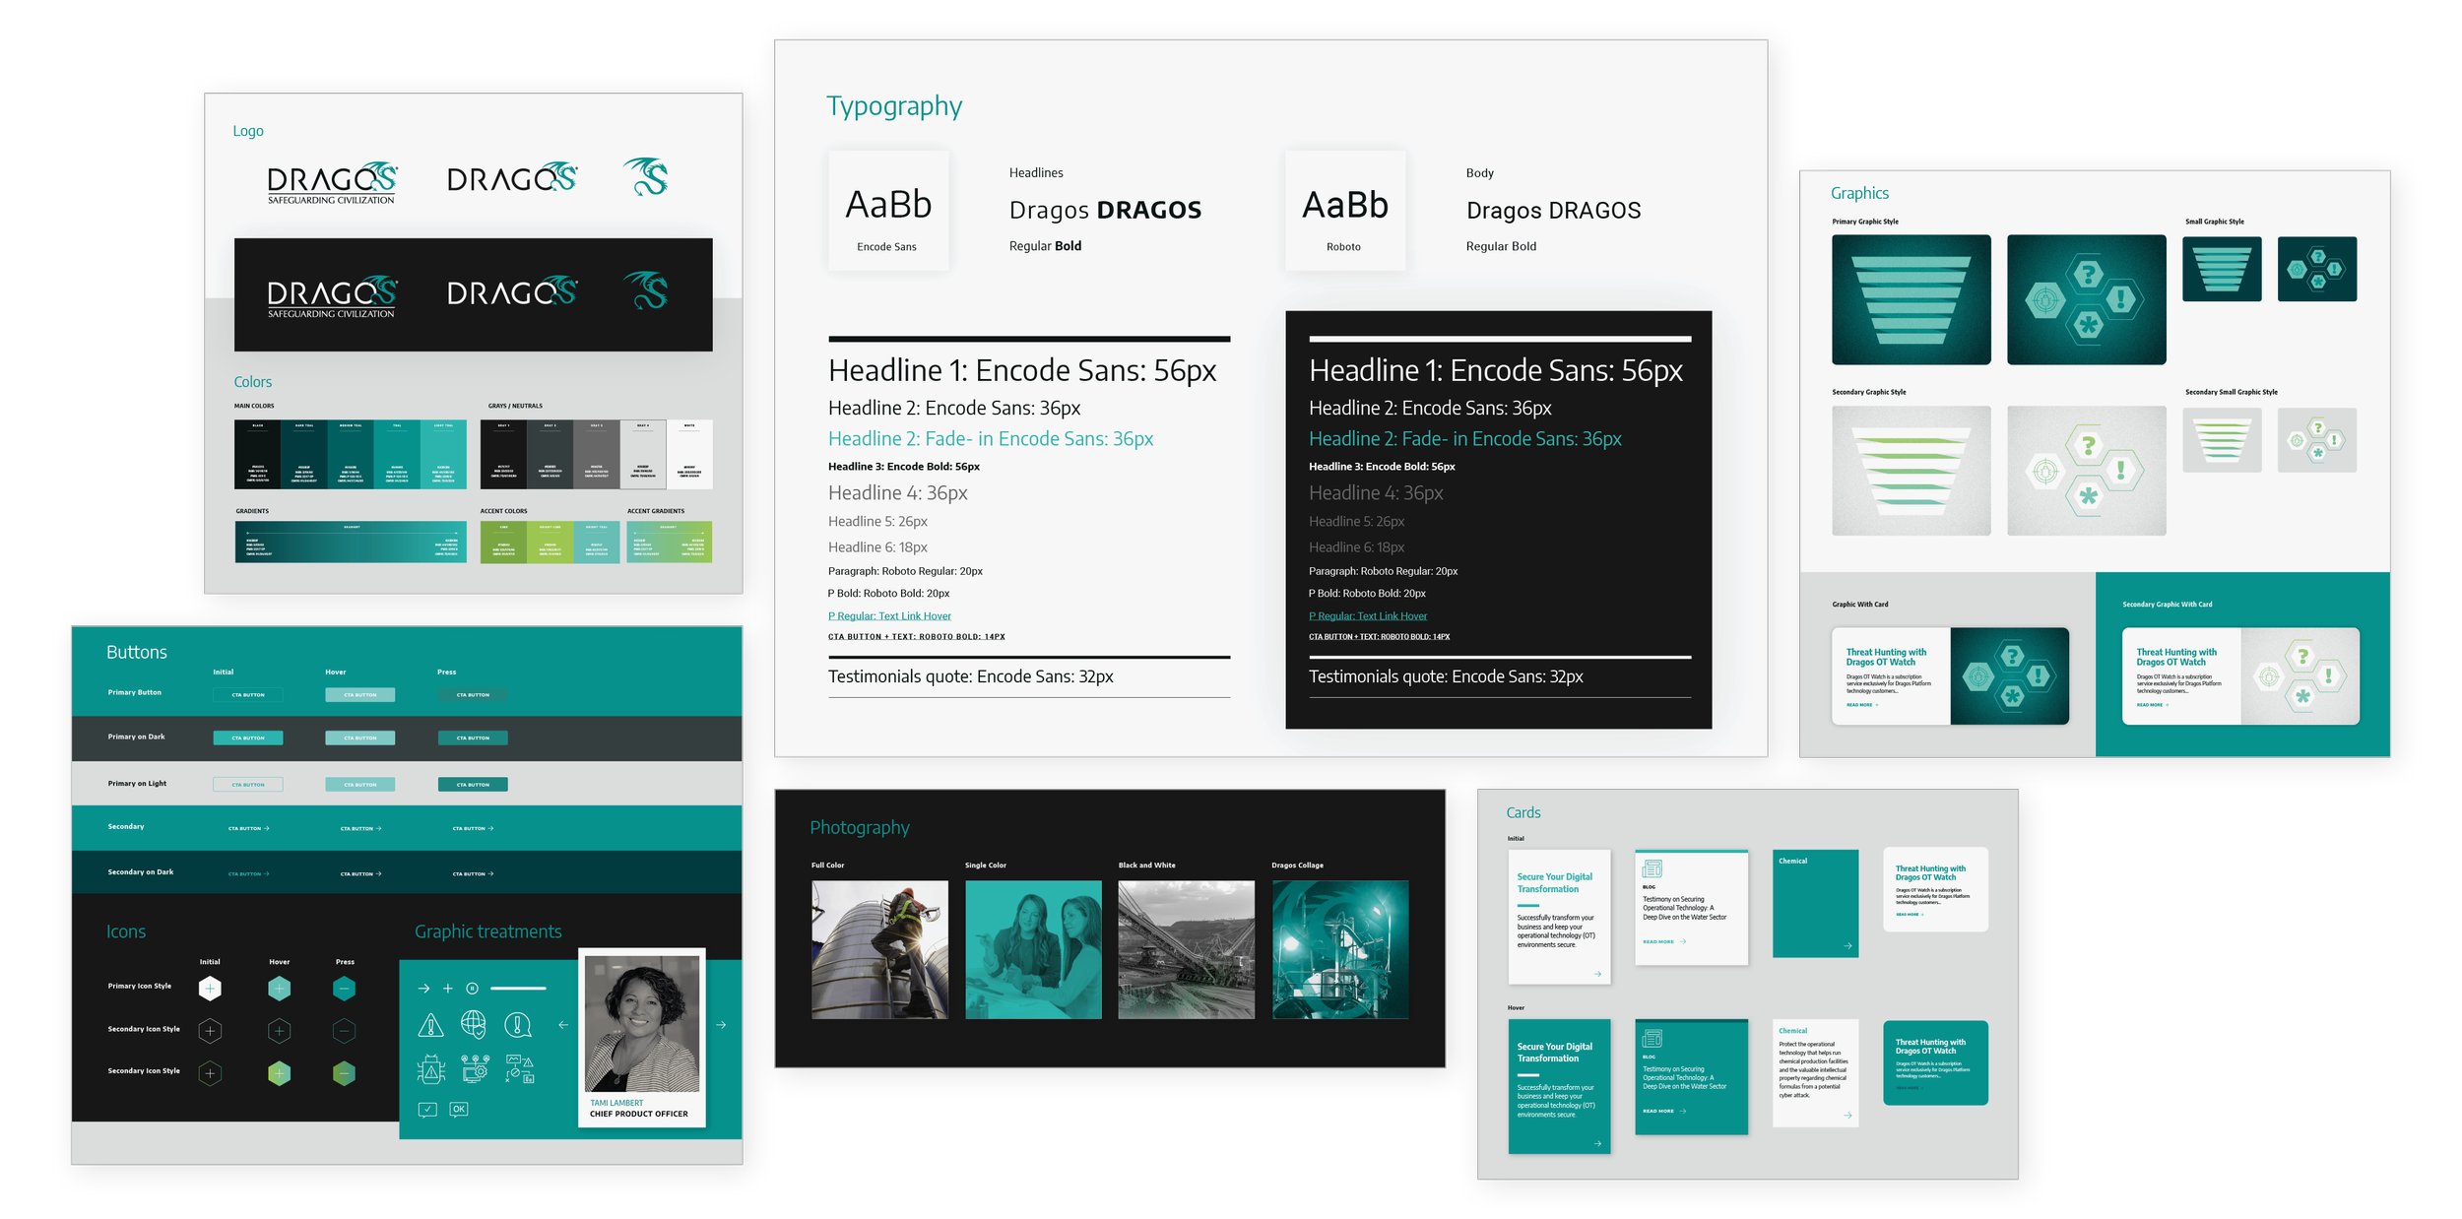Click the computer with gear network icon
Screen dimensions: 2462x1219
click(x=475, y=1069)
